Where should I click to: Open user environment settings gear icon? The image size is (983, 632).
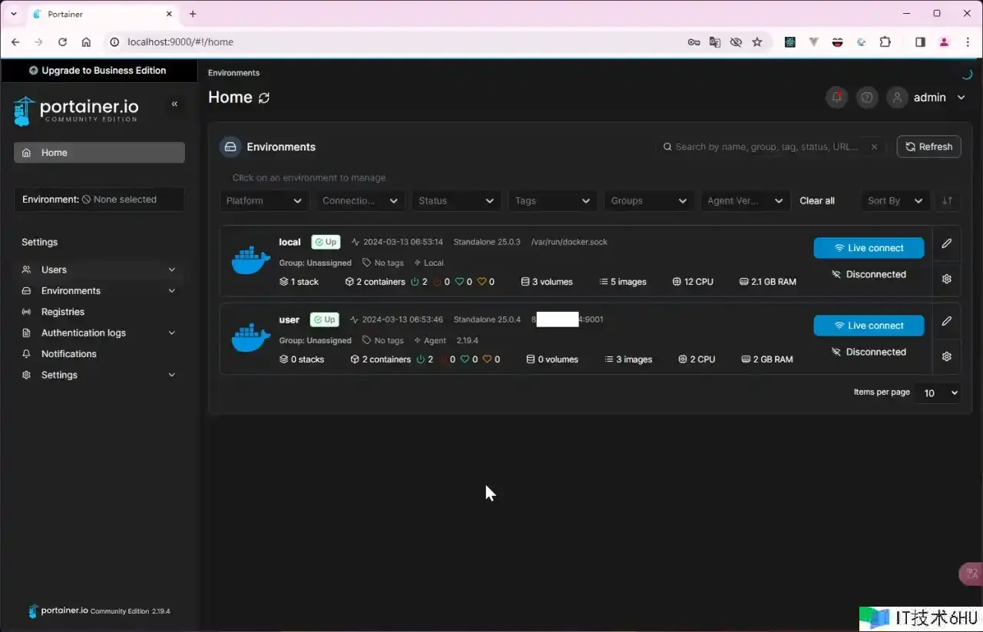pyautogui.click(x=946, y=356)
